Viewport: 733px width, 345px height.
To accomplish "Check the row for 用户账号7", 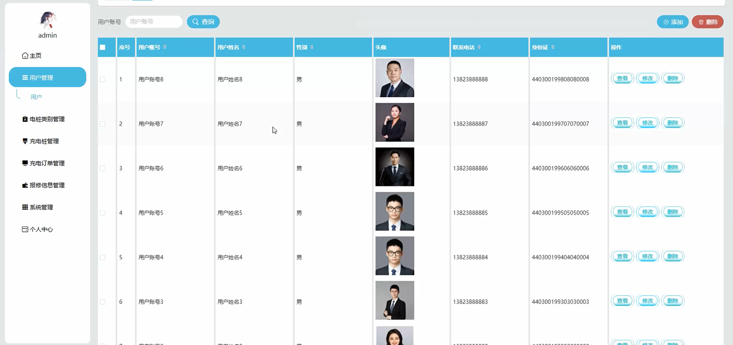I will tap(103, 124).
